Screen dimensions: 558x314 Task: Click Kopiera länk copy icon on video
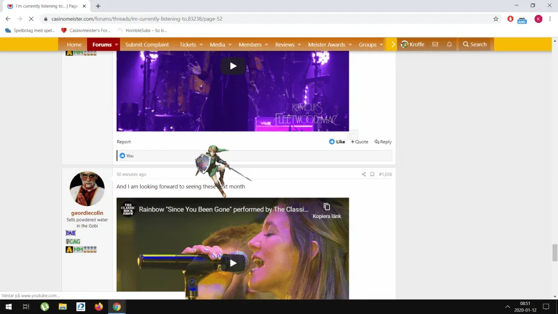click(x=326, y=206)
